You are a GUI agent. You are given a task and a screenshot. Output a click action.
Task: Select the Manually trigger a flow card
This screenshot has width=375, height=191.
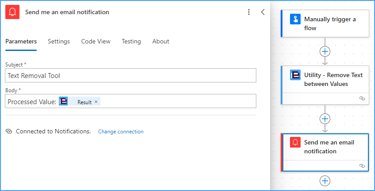point(325,23)
